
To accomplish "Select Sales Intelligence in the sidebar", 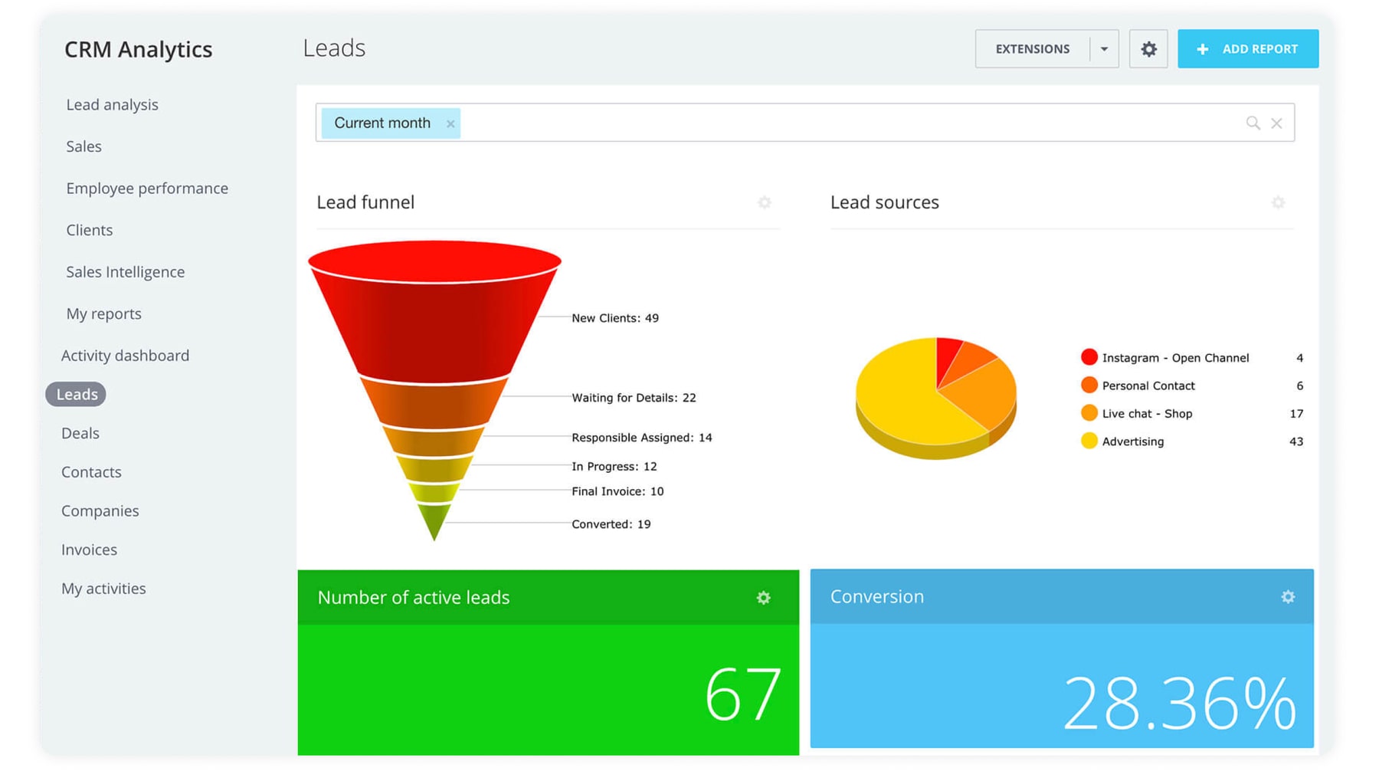I will click(x=125, y=272).
